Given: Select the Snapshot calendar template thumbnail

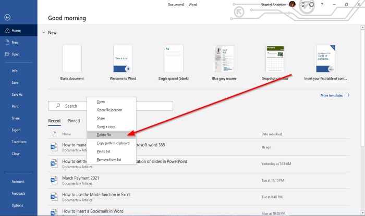Looking at the screenshot, I should click(275, 58).
